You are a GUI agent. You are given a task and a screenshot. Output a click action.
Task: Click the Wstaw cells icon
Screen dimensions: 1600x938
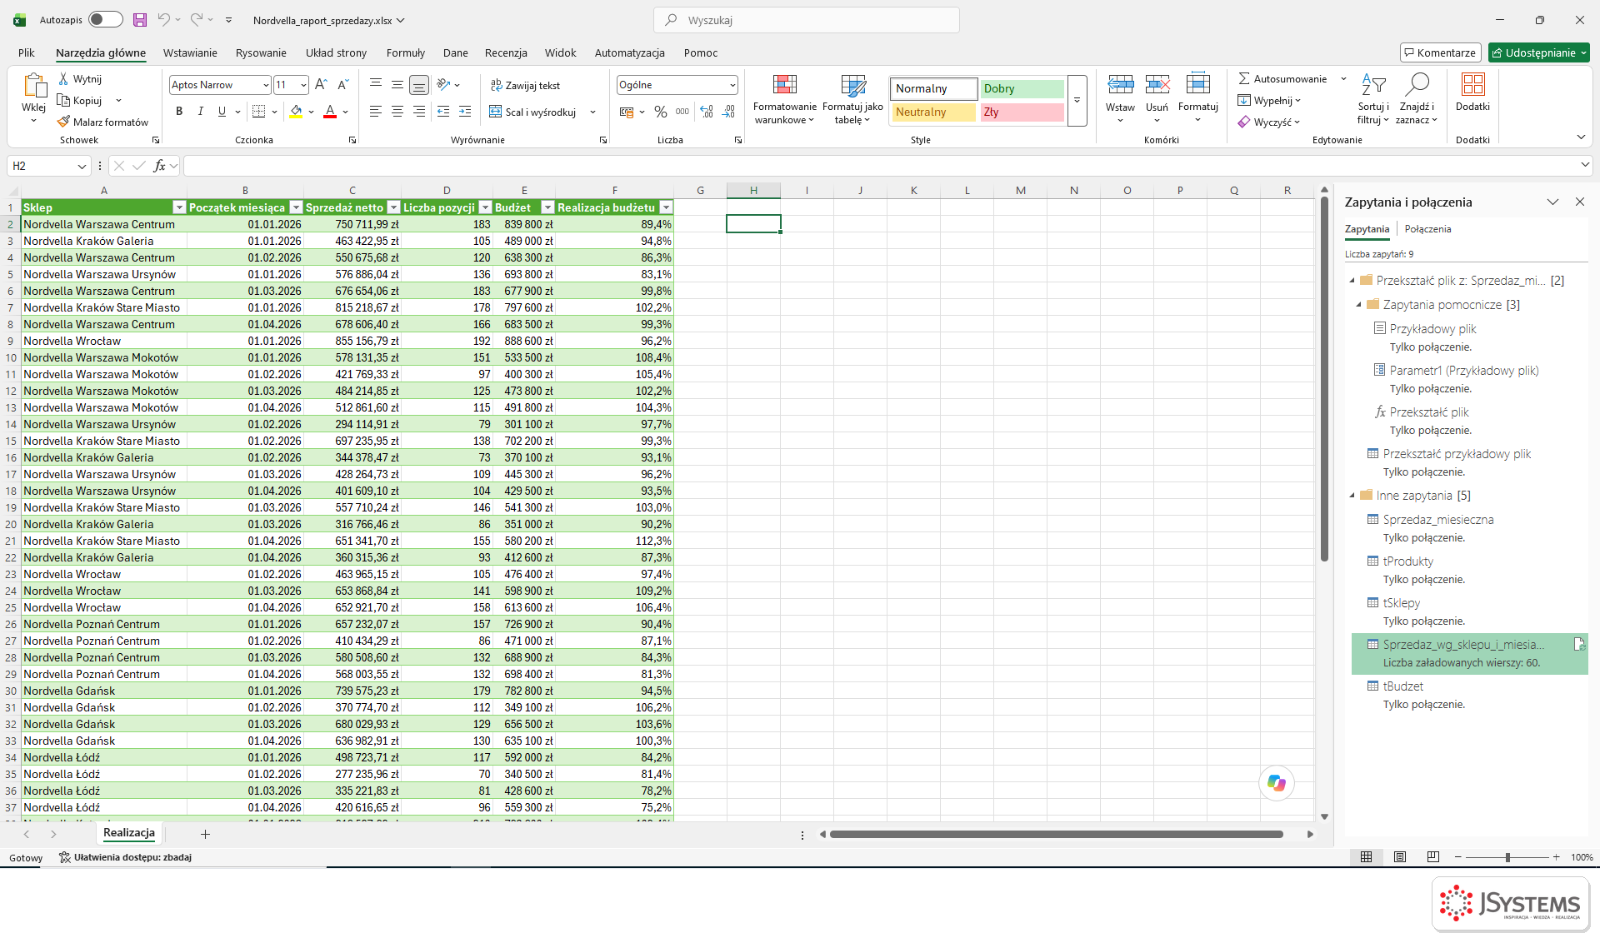[1120, 84]
